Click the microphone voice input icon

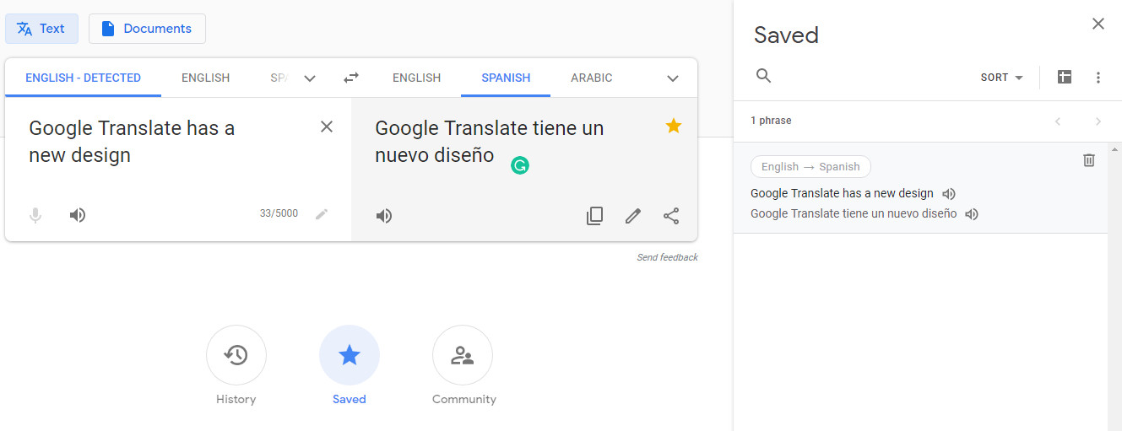coord(35,215)
